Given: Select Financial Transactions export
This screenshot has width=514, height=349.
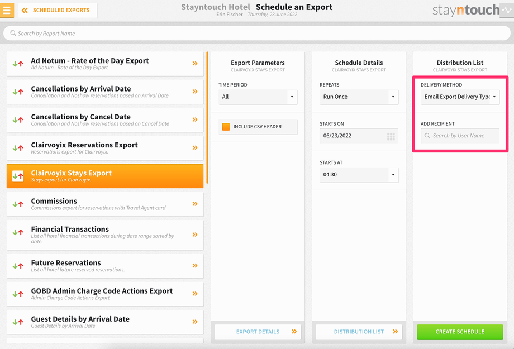Looking at the screenshot, I should 105,235.
